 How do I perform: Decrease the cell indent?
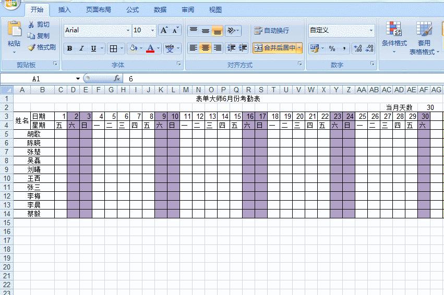pyautogui.click(x=231, y=48)
